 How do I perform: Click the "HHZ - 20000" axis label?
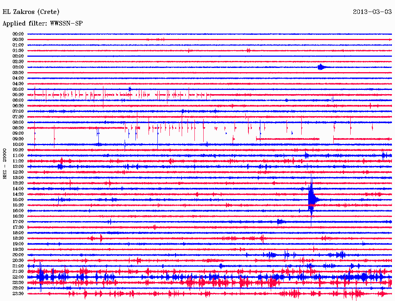(x=5, y=164)
